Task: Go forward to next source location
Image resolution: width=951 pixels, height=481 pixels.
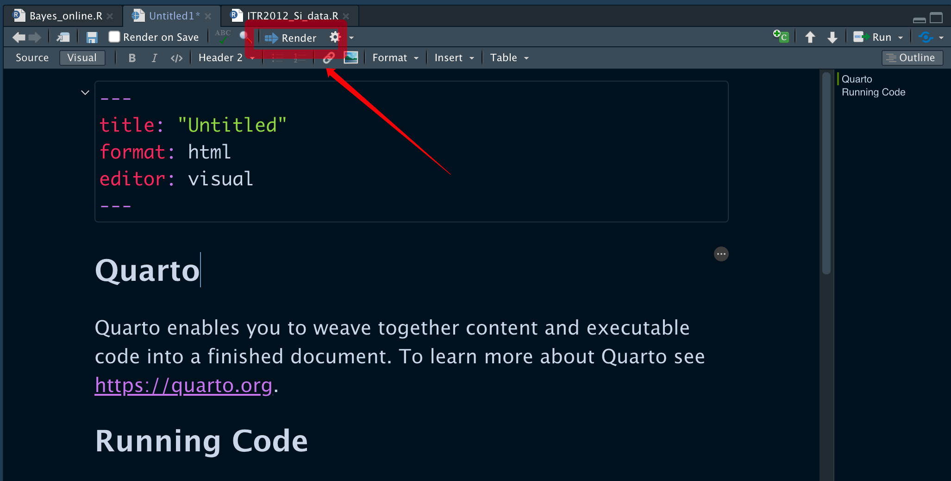Action: 35,38
